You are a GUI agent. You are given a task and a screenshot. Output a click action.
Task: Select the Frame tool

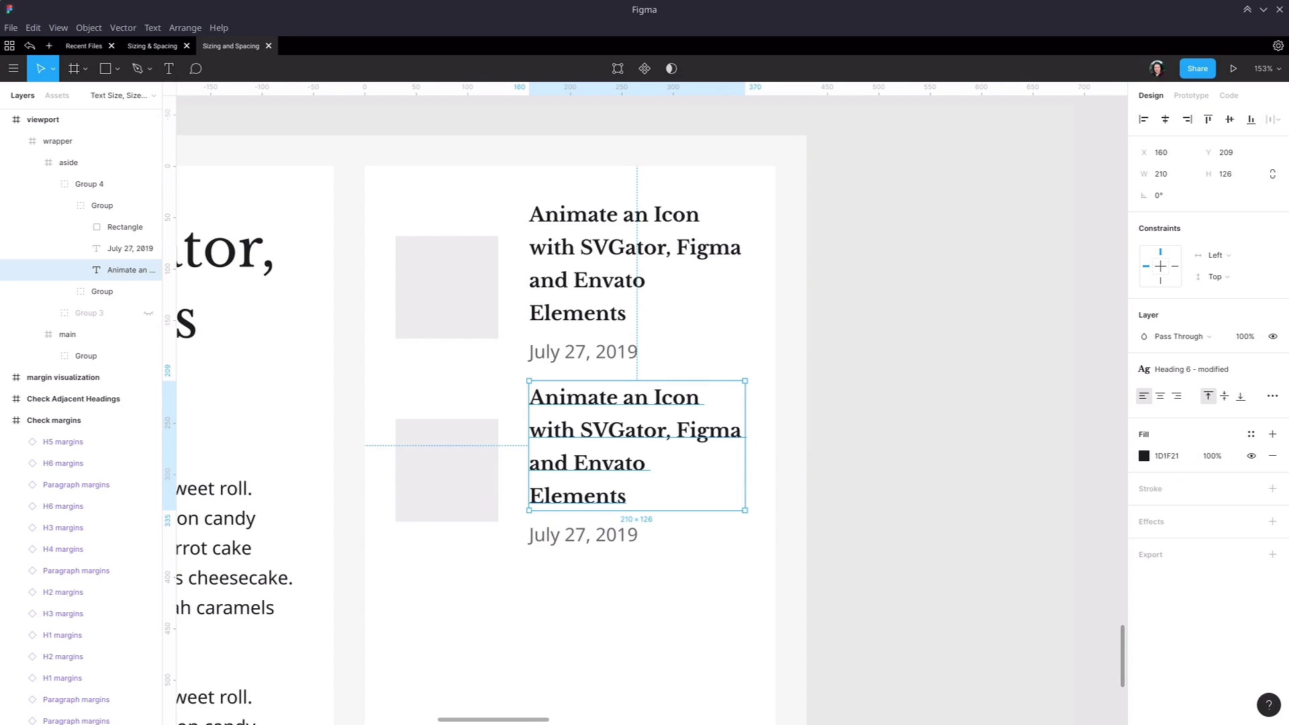(74, 68)
